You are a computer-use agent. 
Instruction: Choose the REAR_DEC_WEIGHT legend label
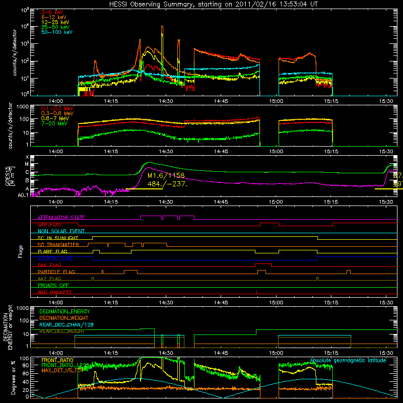pyautogui.click(x=62, y=331)
